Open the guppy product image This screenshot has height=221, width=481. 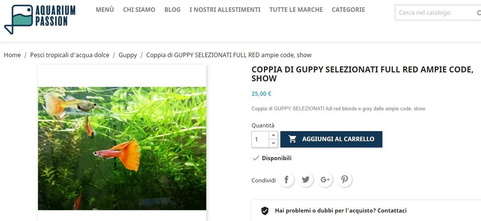(122, 149)
